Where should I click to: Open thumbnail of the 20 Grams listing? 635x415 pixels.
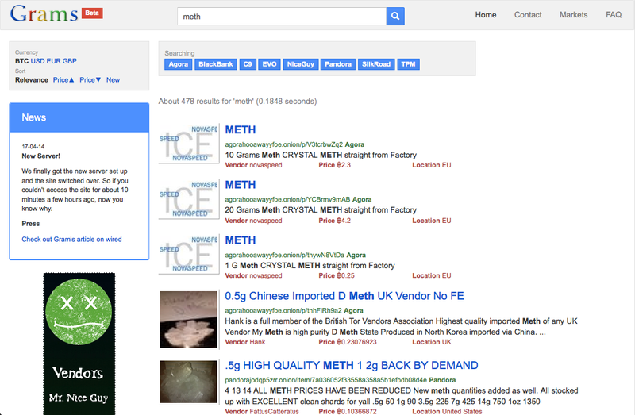[189, 199]
